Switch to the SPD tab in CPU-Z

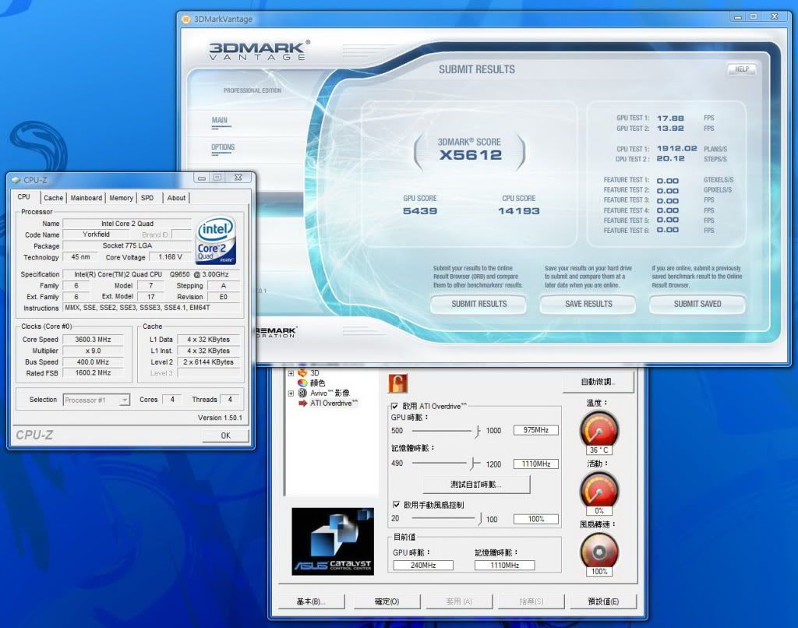coord(147,198)
